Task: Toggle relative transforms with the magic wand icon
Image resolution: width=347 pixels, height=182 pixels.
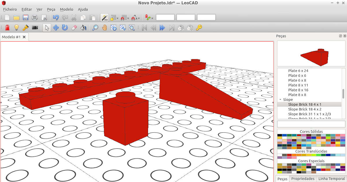Action: 104,17
